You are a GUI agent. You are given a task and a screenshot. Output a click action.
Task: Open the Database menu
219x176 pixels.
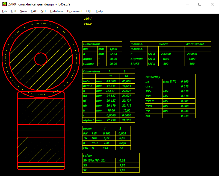click(57, 11)
